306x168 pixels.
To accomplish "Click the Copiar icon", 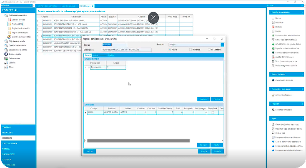I will [x=272, y=31].
